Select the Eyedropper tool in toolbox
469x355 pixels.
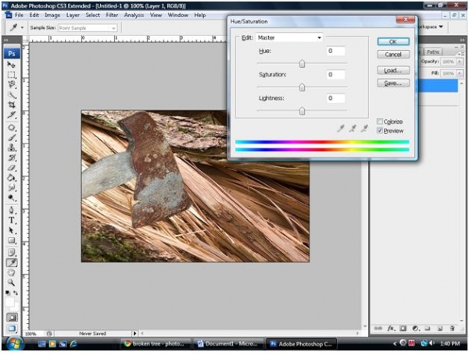(12, 263)
